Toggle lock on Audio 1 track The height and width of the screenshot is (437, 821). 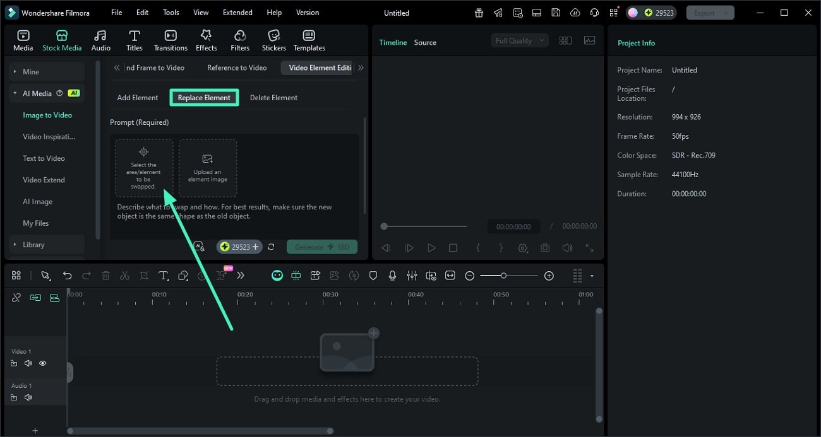pyautogui.click(x=14, y=397)
